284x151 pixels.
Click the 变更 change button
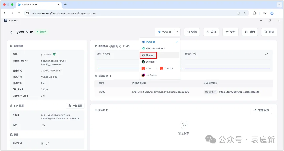tap(230, 32)
